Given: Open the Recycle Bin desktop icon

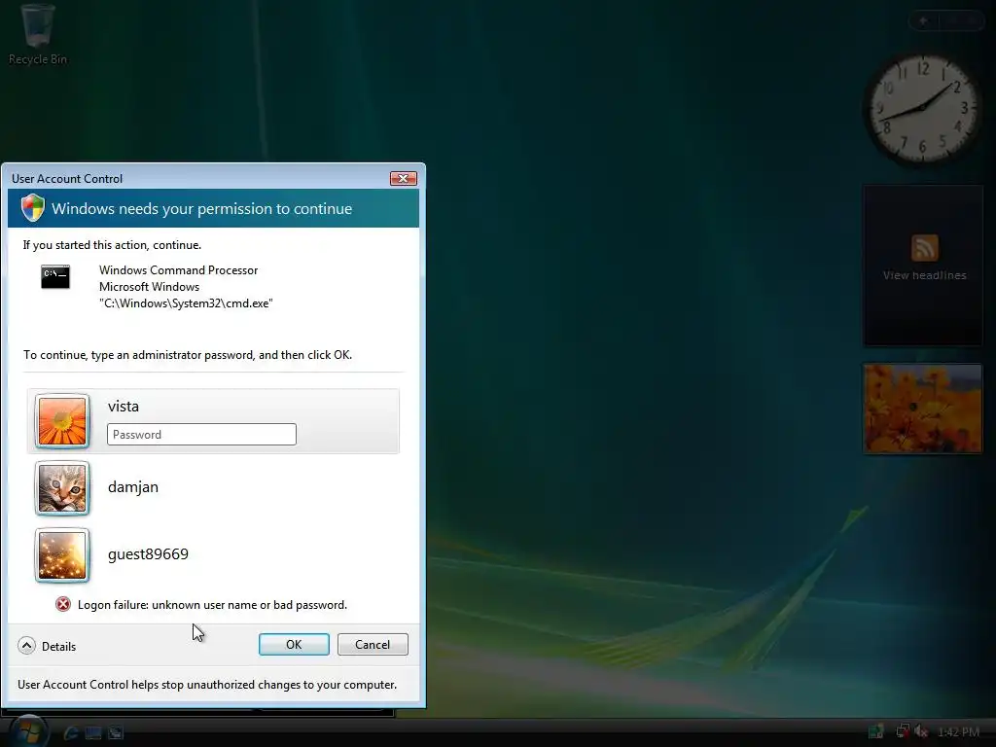Looking at the screenshot, I should tap(38, 35).
